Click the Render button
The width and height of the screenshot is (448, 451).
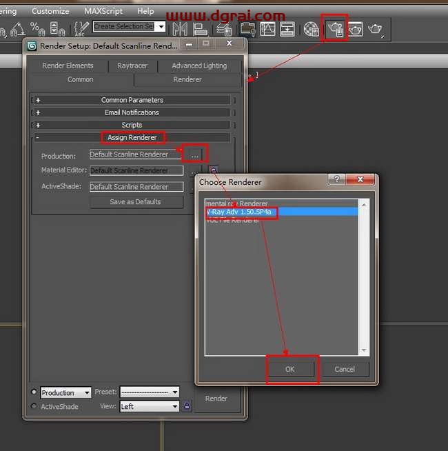pyautogui.click(x=216, y=399)
